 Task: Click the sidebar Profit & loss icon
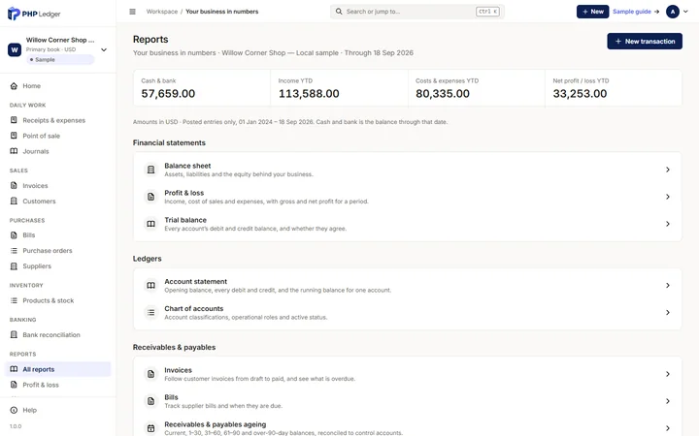coord(14,385)
